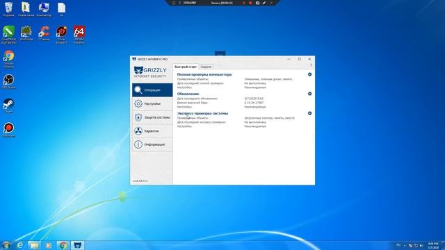Image resolution: width=445 pixels, height=250 pixels.
Task: Open media player from the taskbar
Action: tap(48, 245)
